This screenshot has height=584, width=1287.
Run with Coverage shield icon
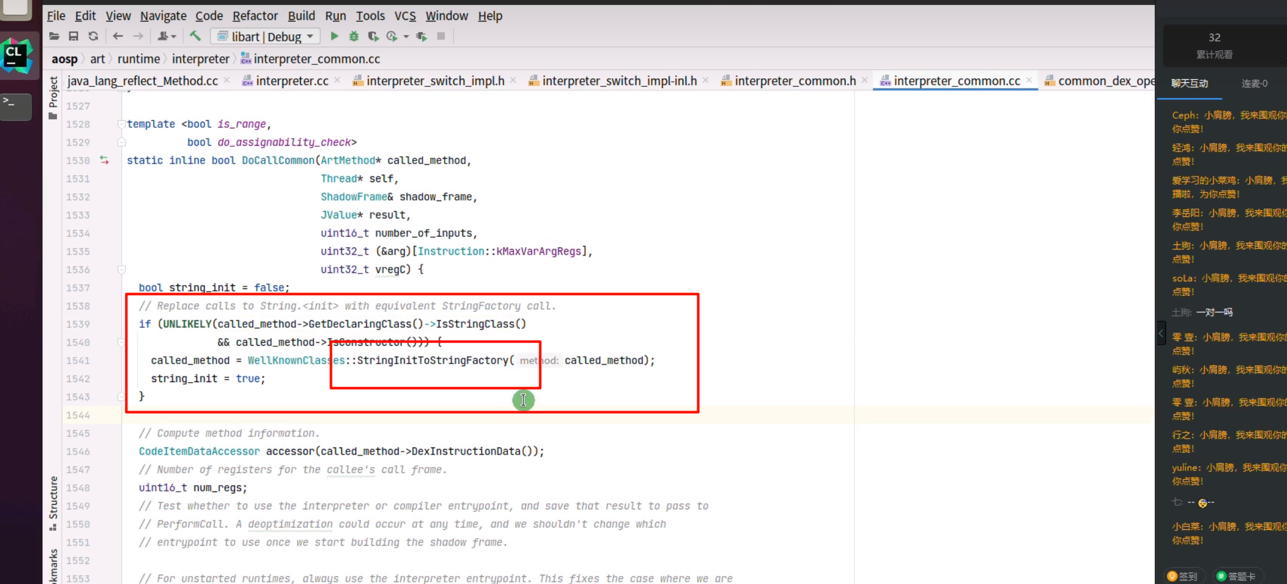373,36
